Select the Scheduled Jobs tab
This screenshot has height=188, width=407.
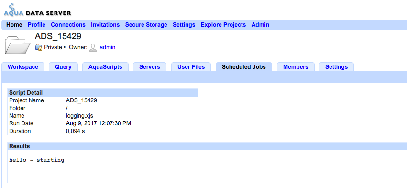244,67
